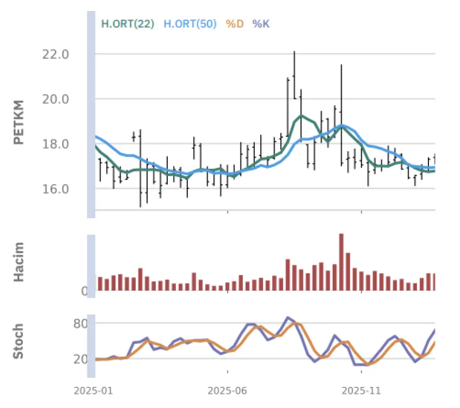Click the 0 label on Hacim axis
The height and width of the screenshot is (408, 460).
tap(84, 291)
